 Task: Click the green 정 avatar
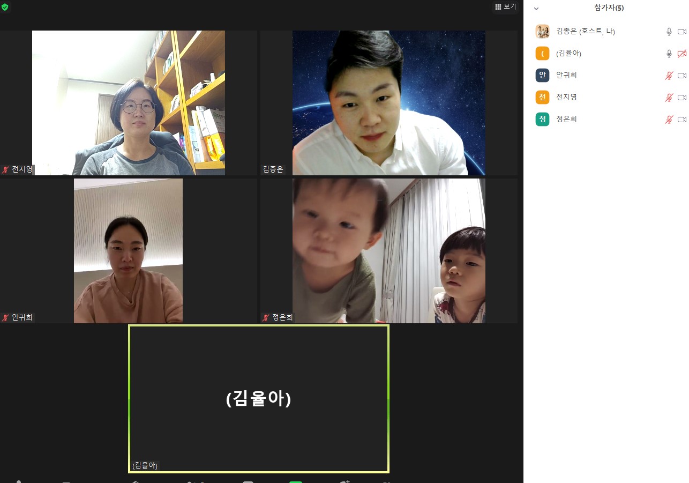tap(542, 119)
